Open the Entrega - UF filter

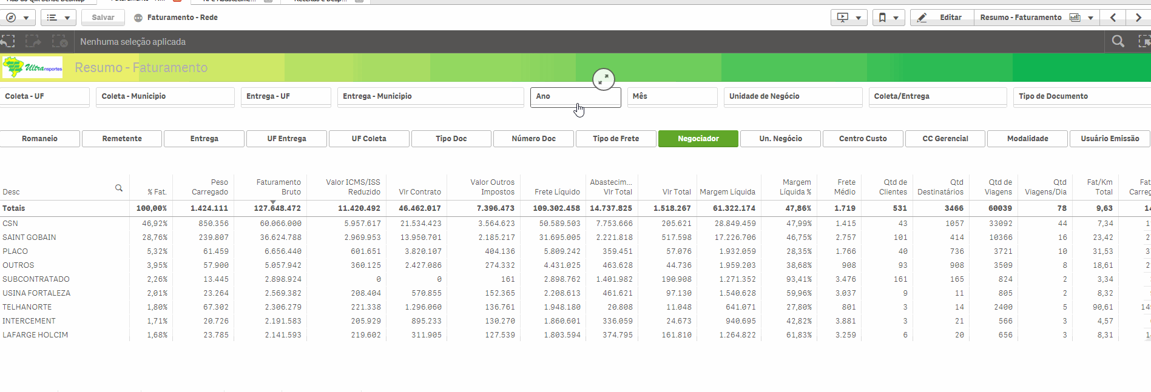coord(286,97)
